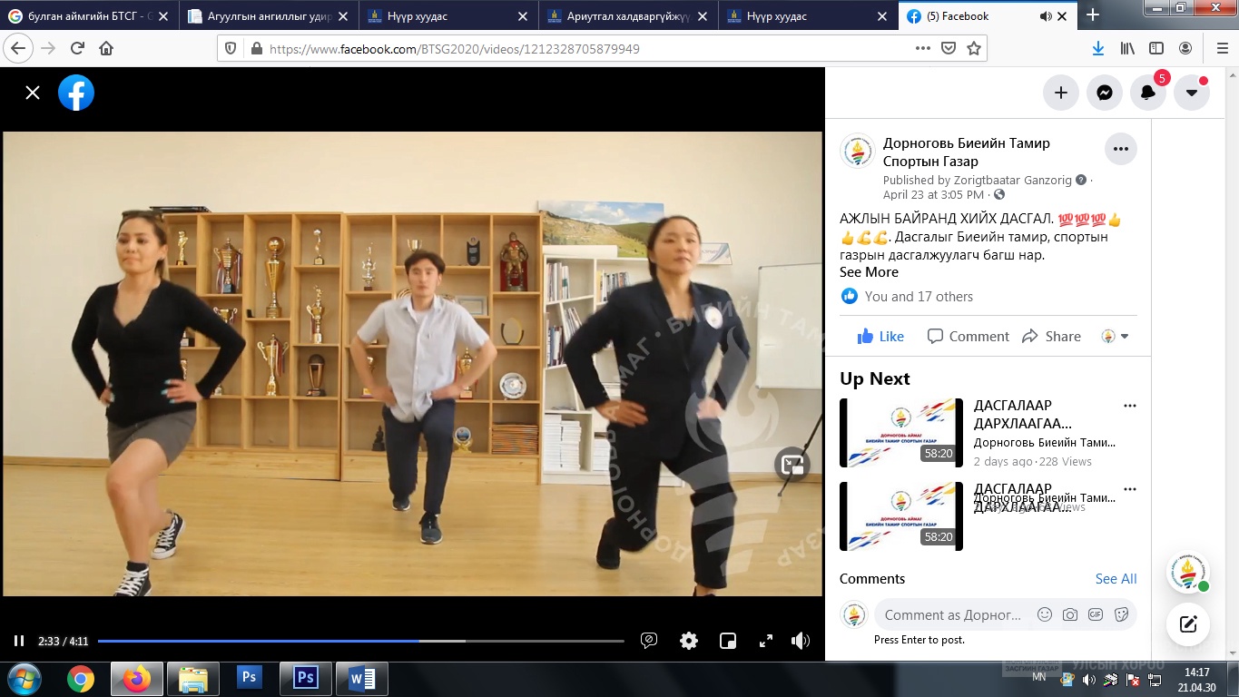
Task: Share the video post
Action: pos(1051,337)
